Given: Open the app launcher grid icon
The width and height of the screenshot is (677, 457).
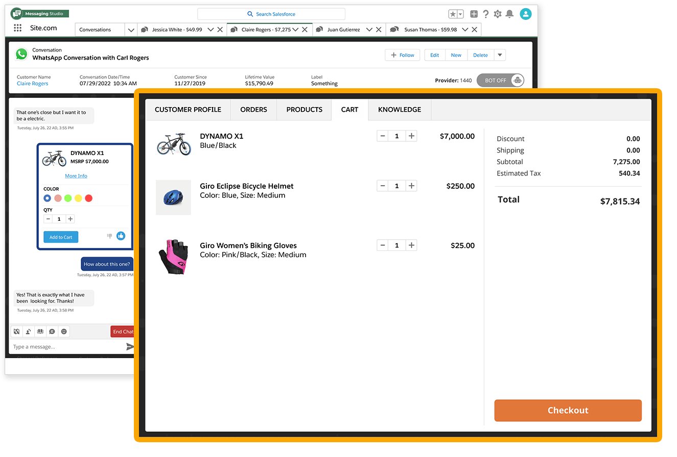Looking at the screenshot, I should [x=18, y=28].
